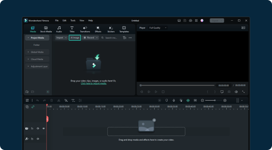Click the current timecode field in player

223,86
